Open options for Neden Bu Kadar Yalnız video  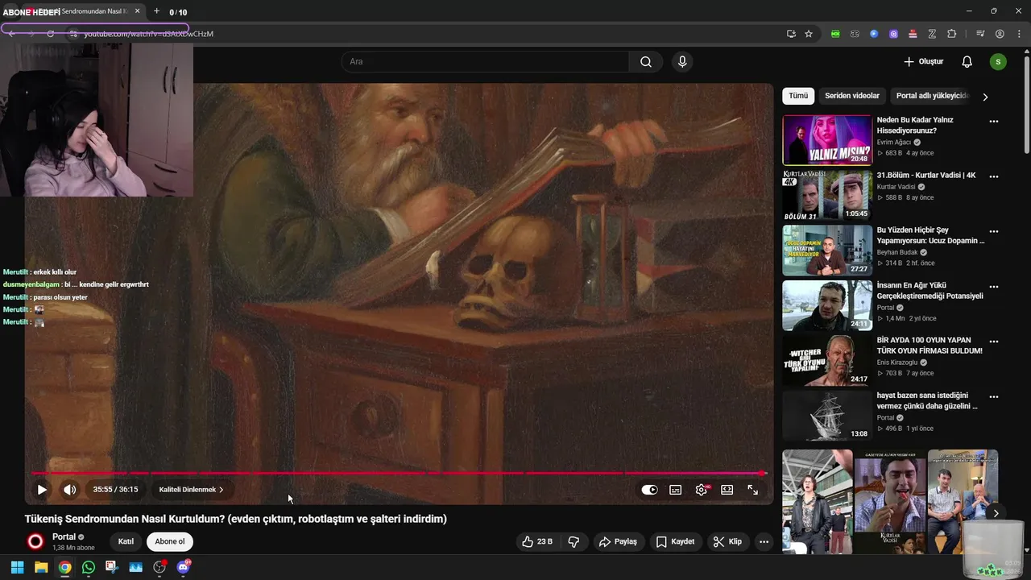pos(994,122)
